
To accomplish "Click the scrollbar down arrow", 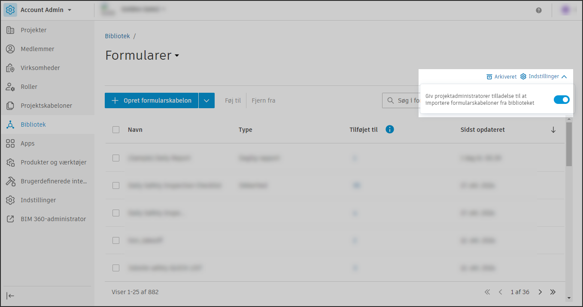I will click(x=569, y=298).
